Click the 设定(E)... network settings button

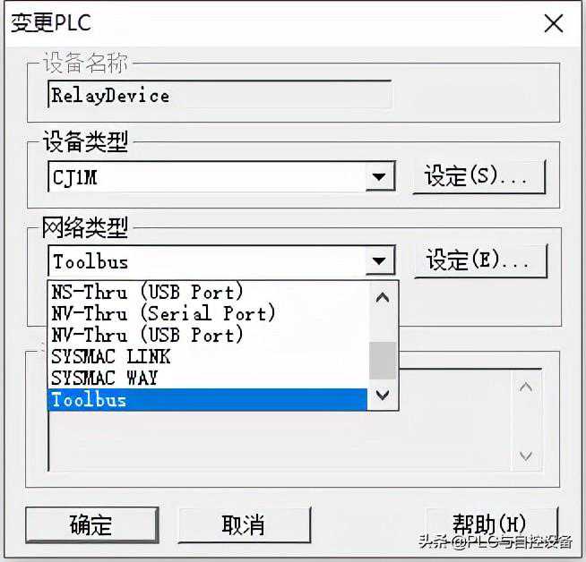point(479,260)
